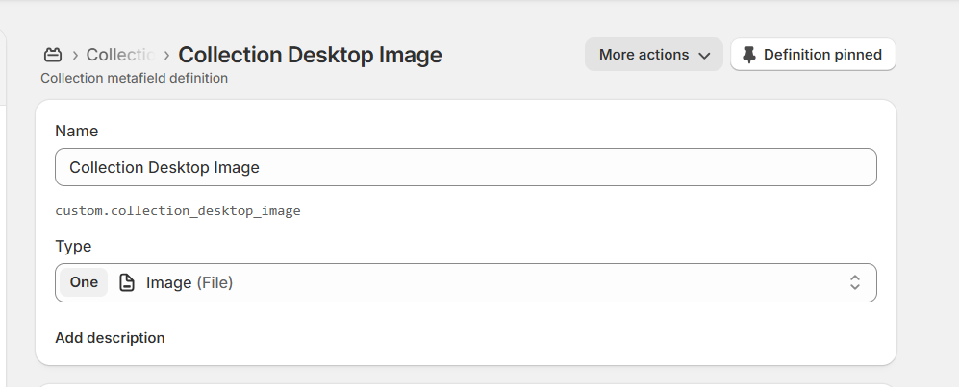Click the first breadcrumb separator chevron
959x387 pixels.
pyautogui.click(x=75, y=55)
